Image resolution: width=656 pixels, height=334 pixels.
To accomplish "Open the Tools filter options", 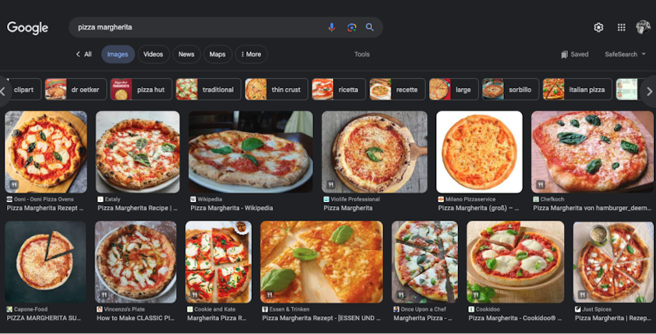I will (x=362, y=54).
